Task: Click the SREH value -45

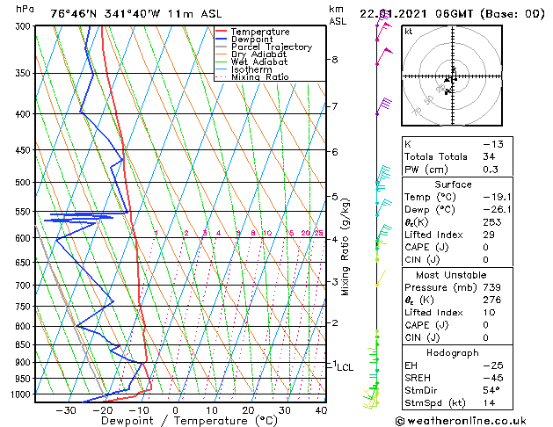Action: click(x=493, y=378)
